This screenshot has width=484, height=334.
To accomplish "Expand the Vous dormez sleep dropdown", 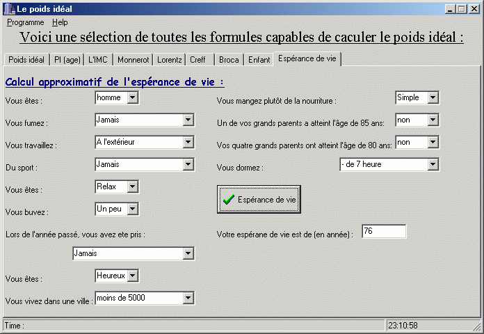I will coord(433,165).
